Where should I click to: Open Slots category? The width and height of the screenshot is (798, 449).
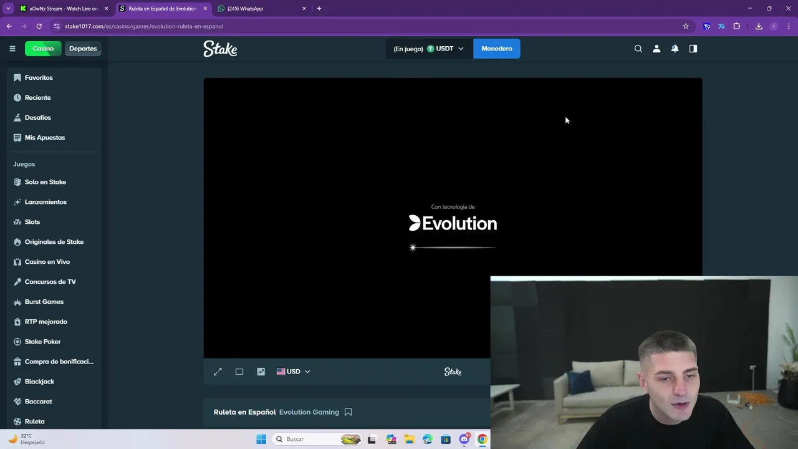pos(55,222)
